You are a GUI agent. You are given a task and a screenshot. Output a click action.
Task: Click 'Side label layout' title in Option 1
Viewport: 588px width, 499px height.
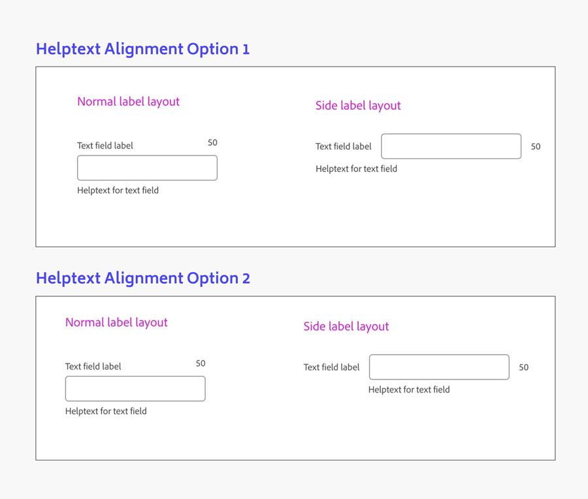click(358, 106)
